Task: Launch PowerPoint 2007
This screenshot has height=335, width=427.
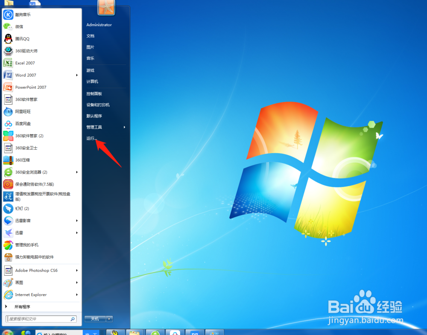Action: pos(41,87)
